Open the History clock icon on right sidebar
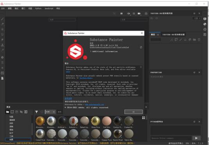209x145 pixels. coord(205,29)
